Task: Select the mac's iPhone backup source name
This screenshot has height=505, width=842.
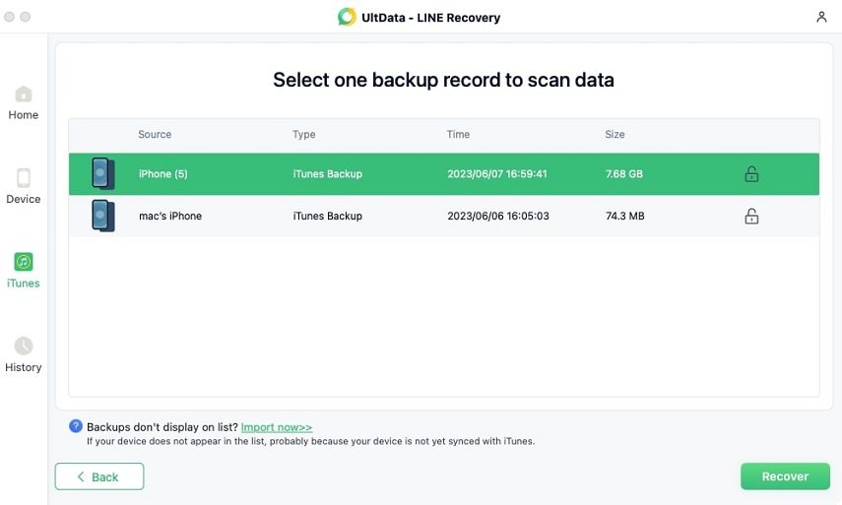Action: (x=170, y=216)
